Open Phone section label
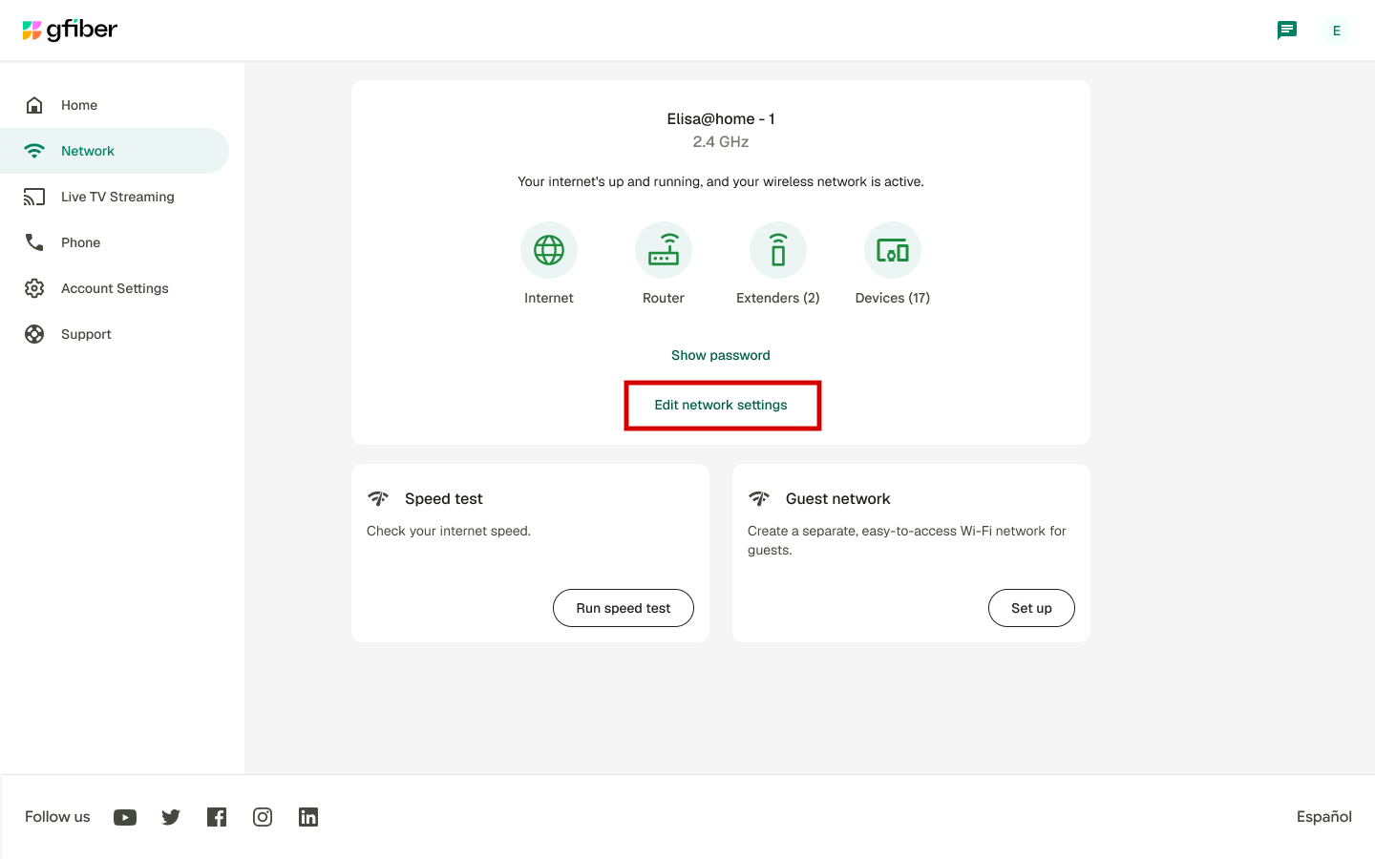Viewport: 1375px width, 859px height. [80, 242]
